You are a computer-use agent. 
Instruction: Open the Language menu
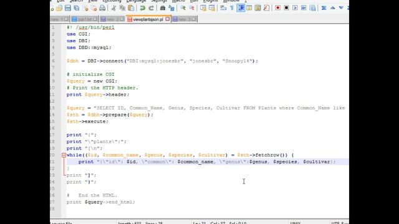coord(136,1)
